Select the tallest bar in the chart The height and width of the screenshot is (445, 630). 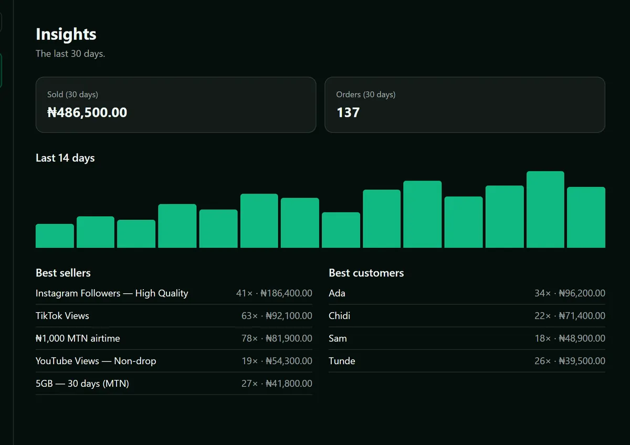(x=545, y=209)
